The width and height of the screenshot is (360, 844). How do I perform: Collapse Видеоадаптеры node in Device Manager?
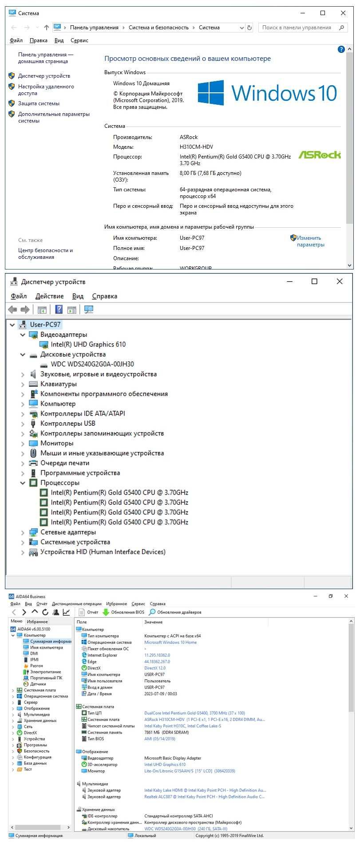pyautogui.click(x=23, y=335)
